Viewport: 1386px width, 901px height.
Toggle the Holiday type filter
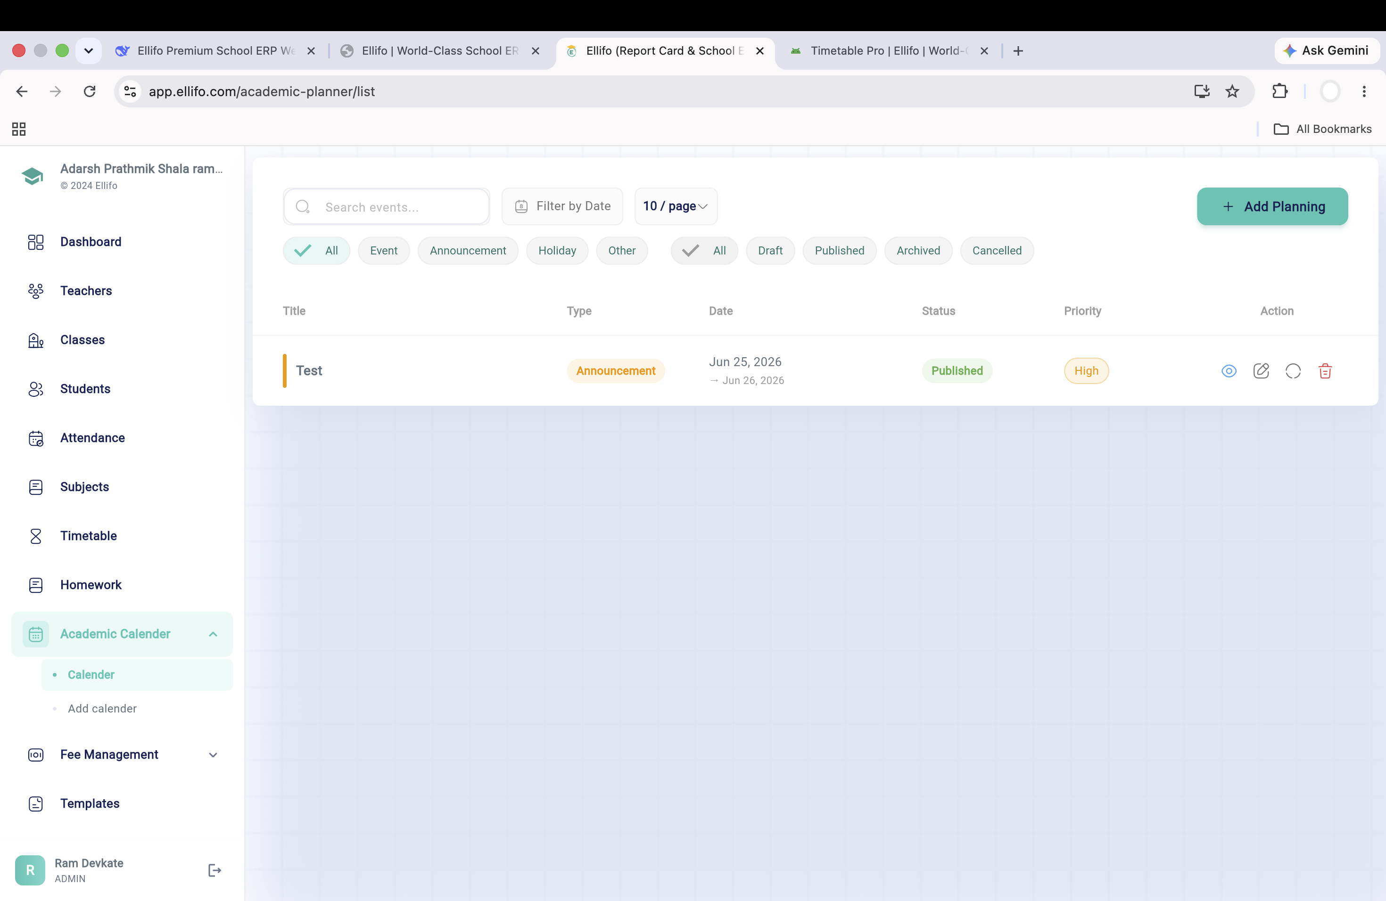pyautogui.click(x=557, y=251)
